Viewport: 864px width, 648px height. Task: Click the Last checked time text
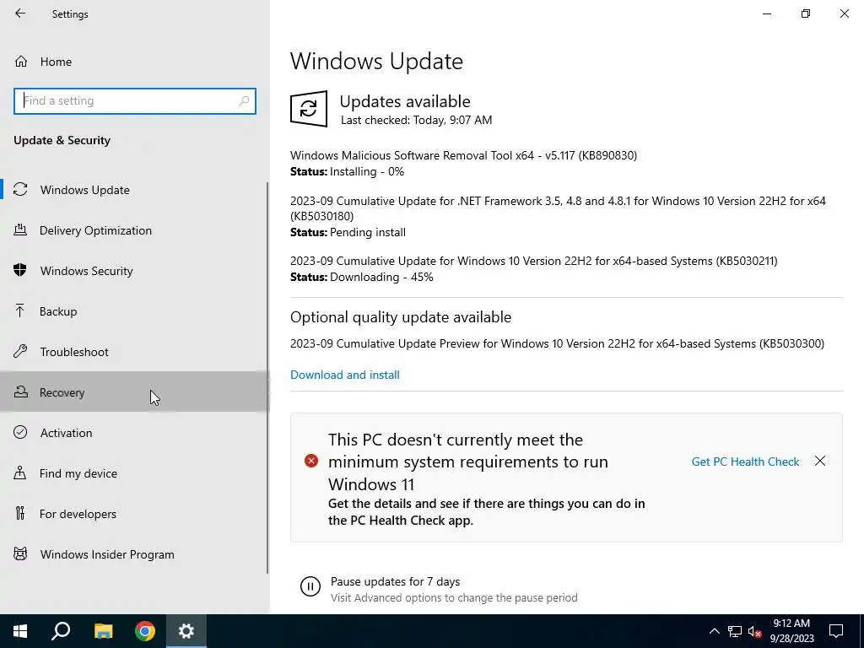click(x=416, y=120)
